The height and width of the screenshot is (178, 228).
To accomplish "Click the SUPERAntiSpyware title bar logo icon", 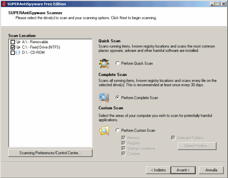I will click(x=4, y=4).
